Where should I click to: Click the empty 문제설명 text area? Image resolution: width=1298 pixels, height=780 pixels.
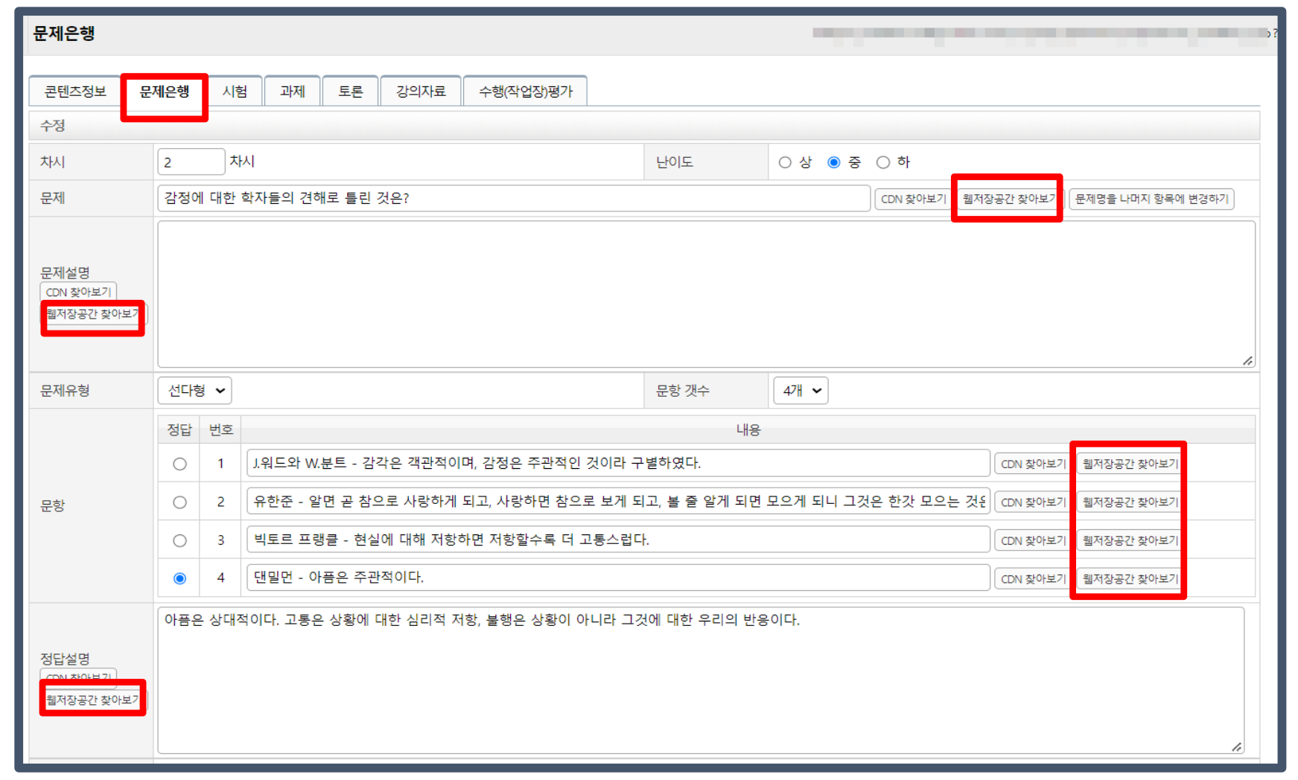704,294
